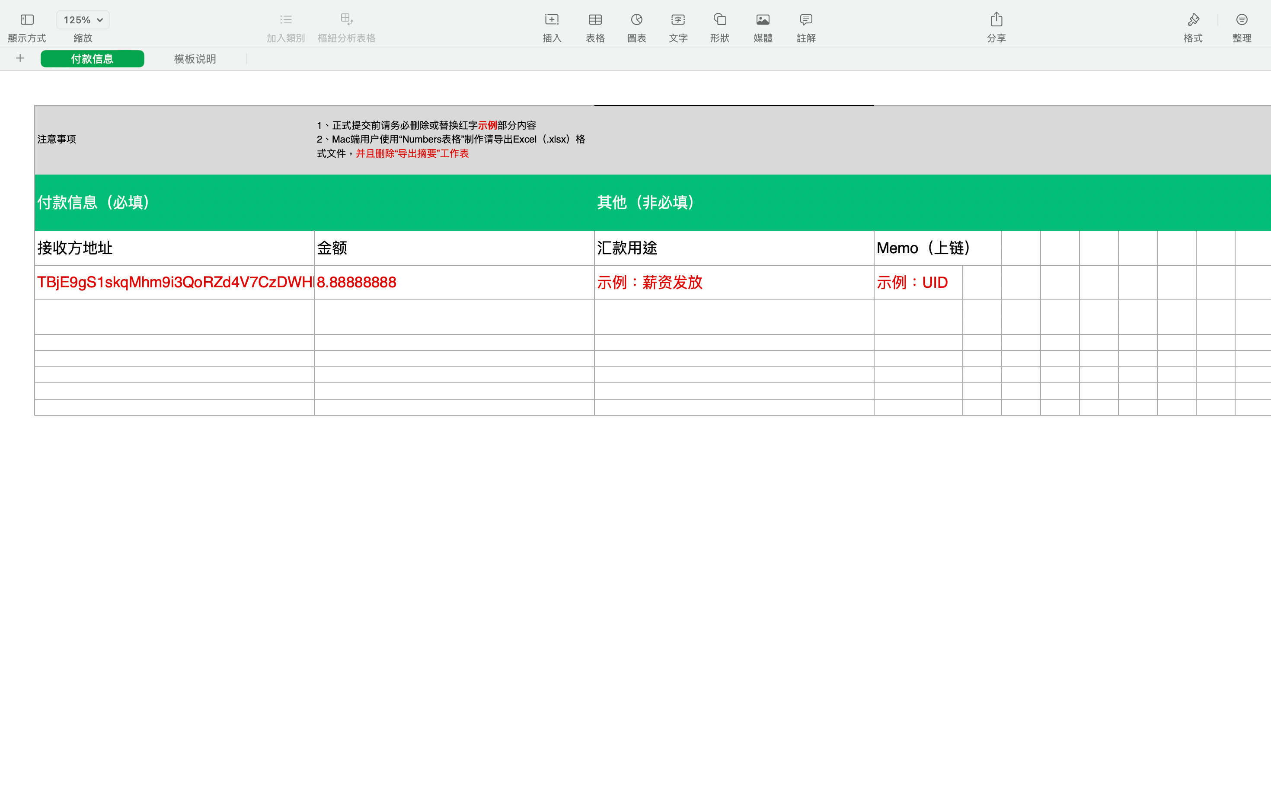Add a new sheet with plus button
This screenshot has height=795, width=1271.
[20, 58]
